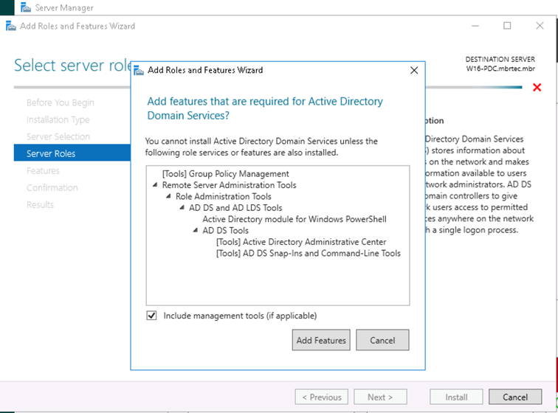Select [Tools] Group Policy Management row
Image resolution: width=558 pixels, height=413 pixels.
click(226, 173)
